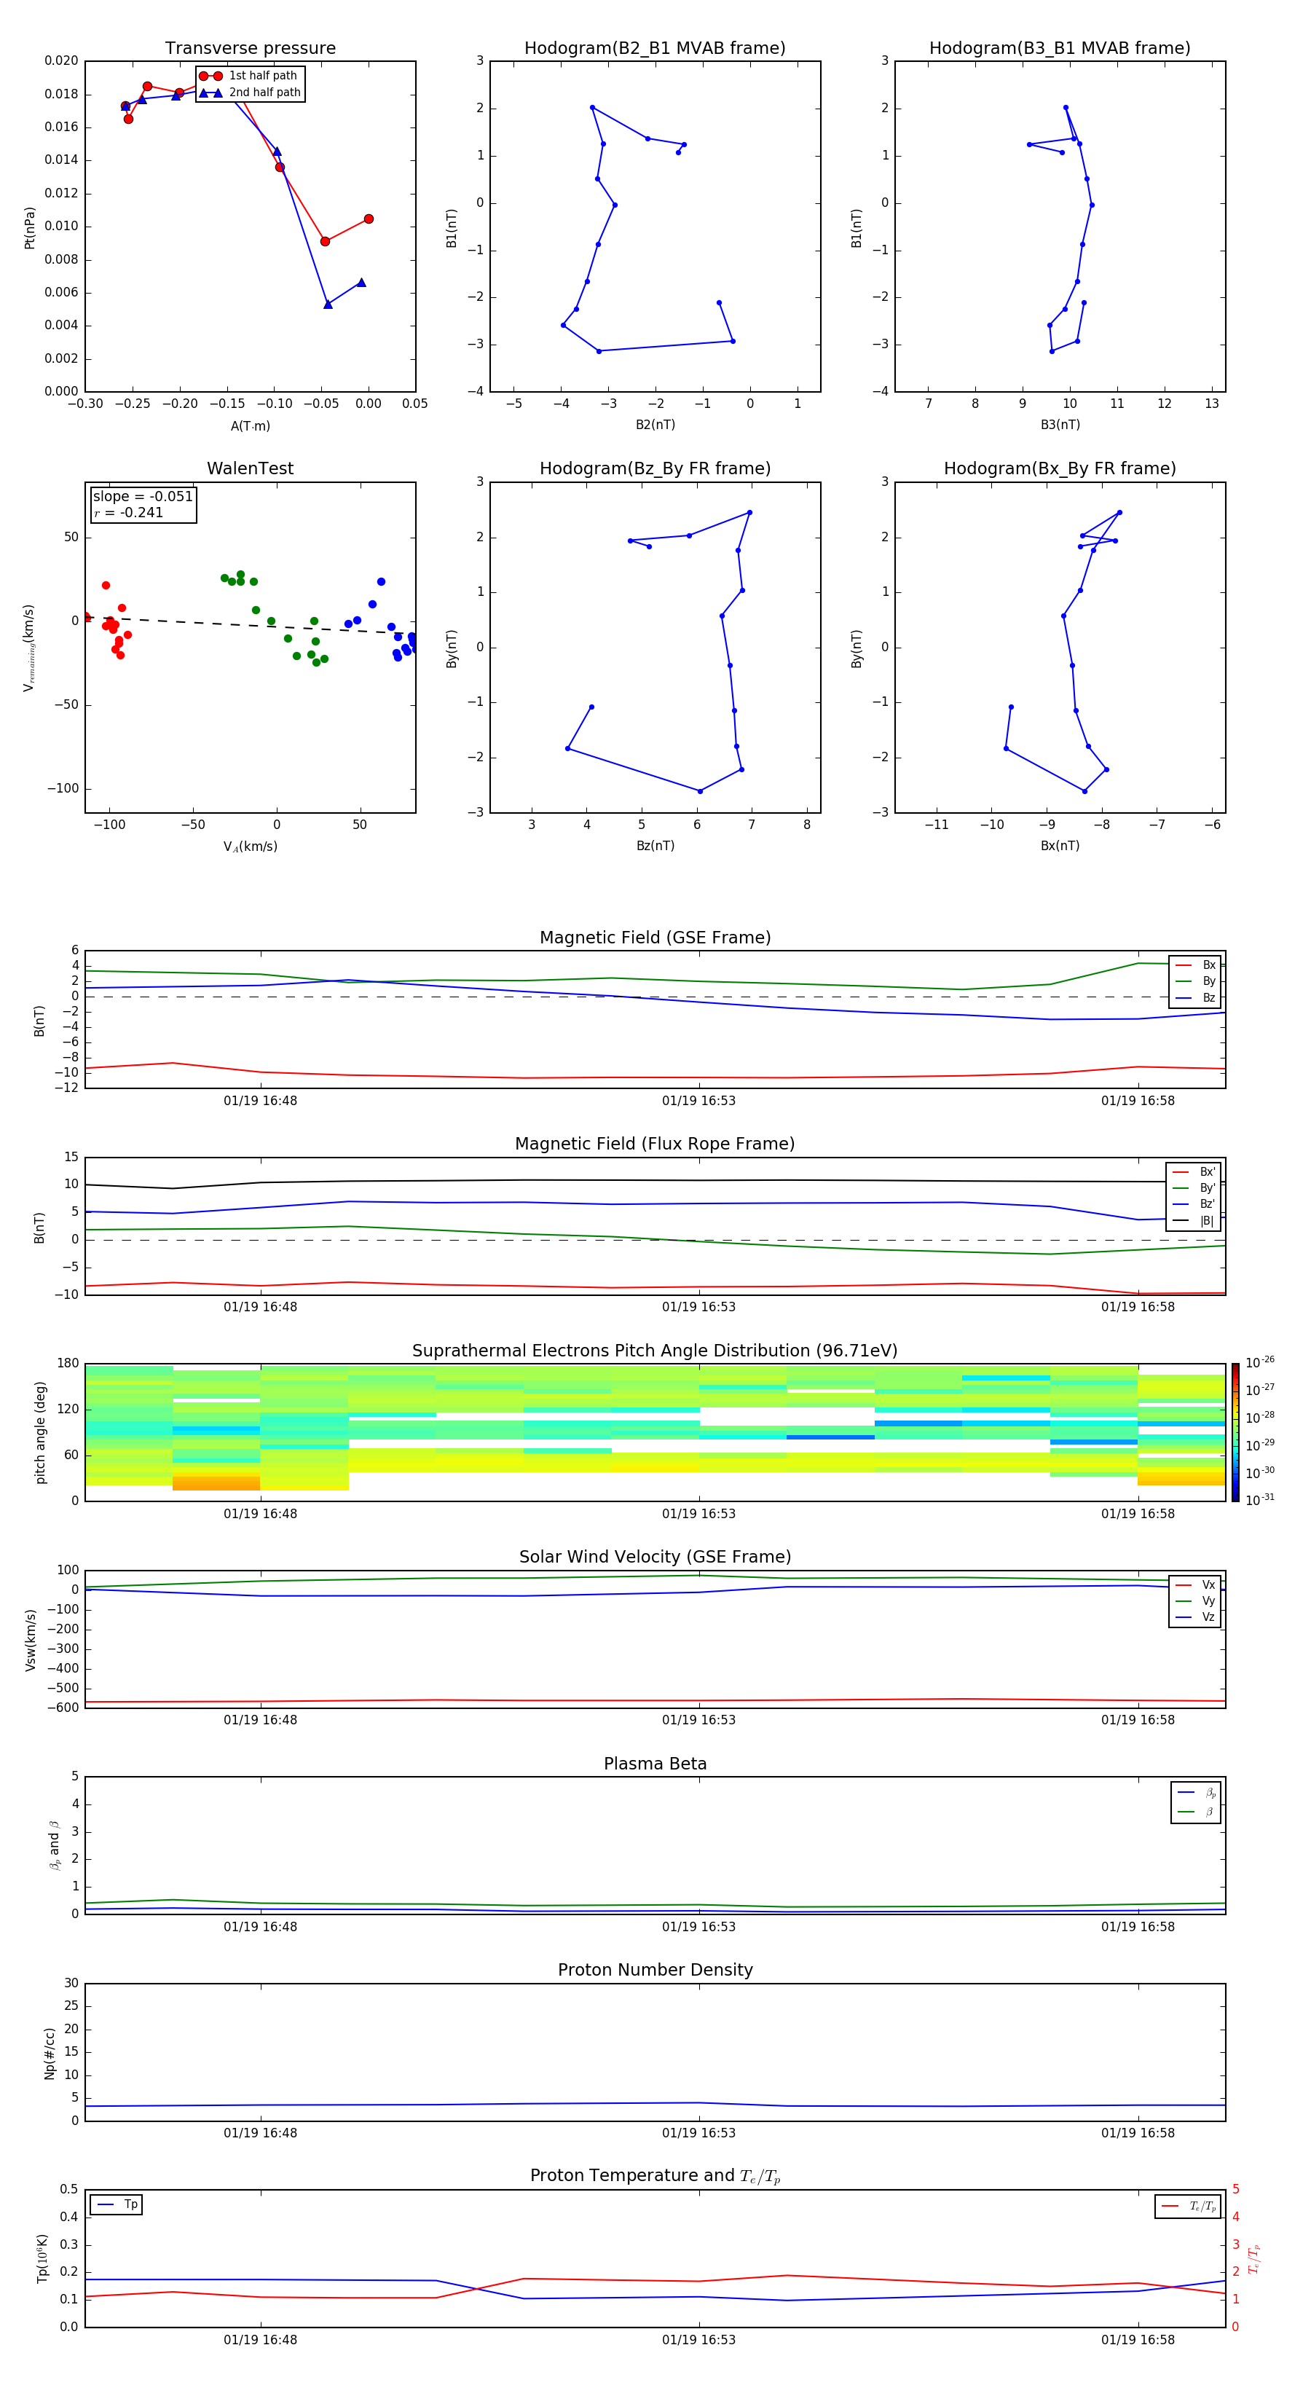The height and width of the screenshot is (2404, 1311).
Task: Click the Suprathermal Electrons Pitch Angle Distribution title
Action: point(655,1351)
